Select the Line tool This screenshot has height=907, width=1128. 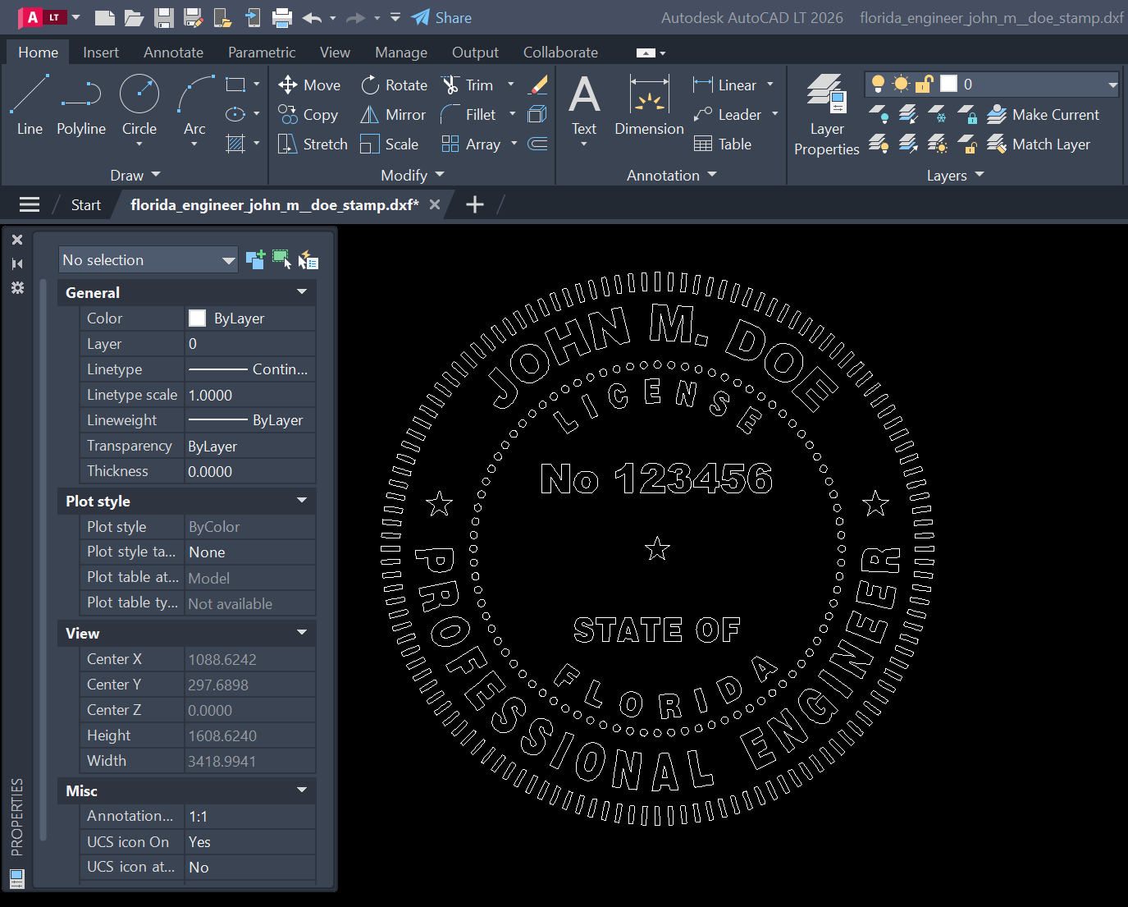(x=29, y=105)
